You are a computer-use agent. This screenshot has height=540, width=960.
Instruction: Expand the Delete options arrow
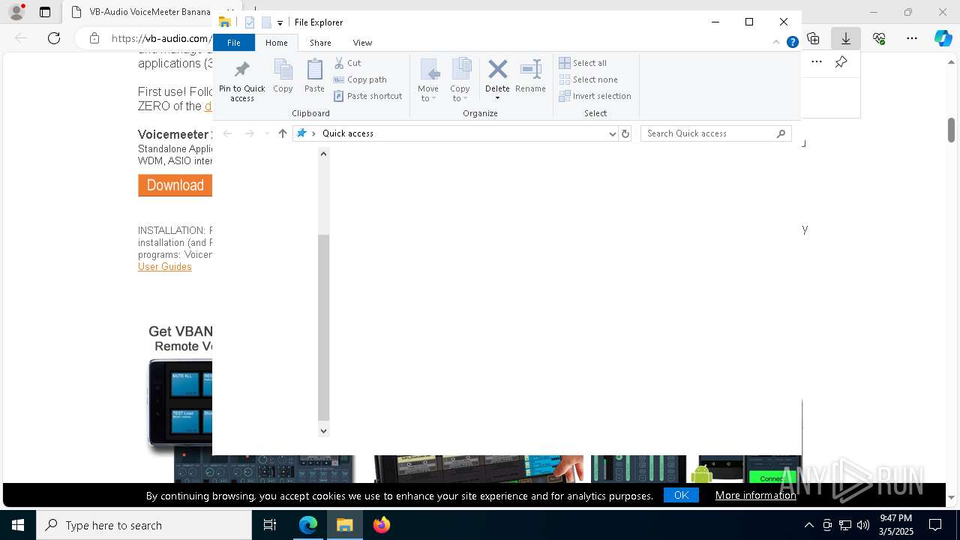(x=497, y=98)
